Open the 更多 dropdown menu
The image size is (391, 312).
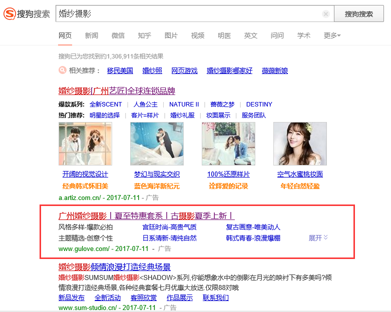click(332, 35)
